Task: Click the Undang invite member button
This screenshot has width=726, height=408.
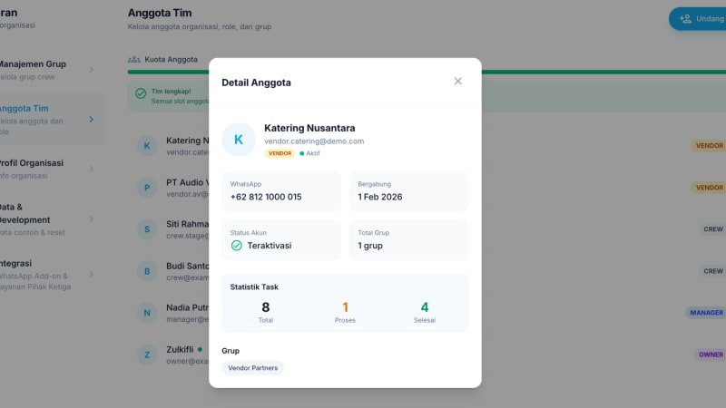Action: pos(697,19)
